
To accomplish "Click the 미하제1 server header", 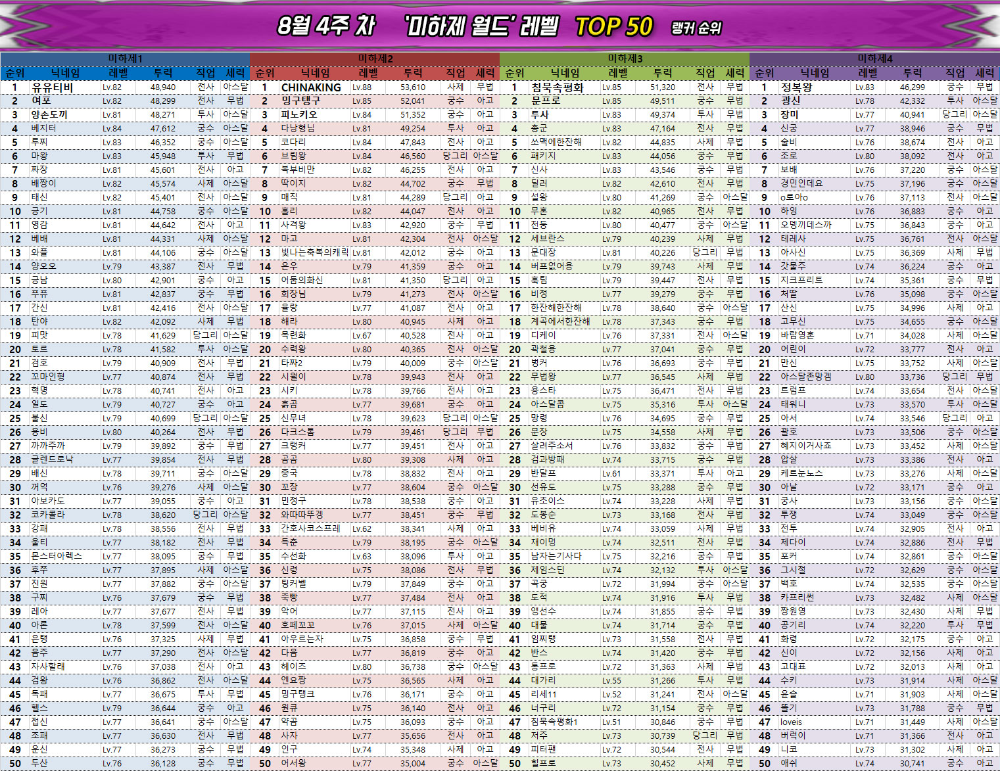I will click(x=125, y=58).
